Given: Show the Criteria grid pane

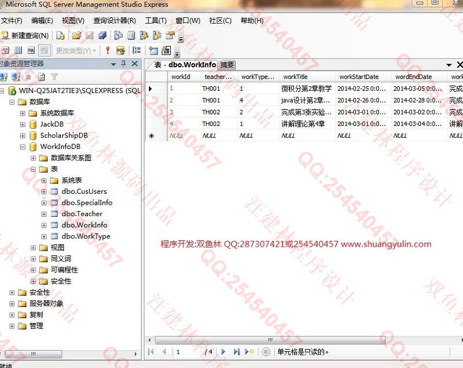Looking at the screenshot, I should point(18,51).
